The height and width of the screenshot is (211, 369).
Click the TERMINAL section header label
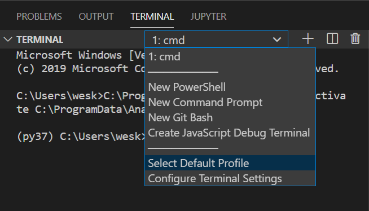click(x=39, y=39)
